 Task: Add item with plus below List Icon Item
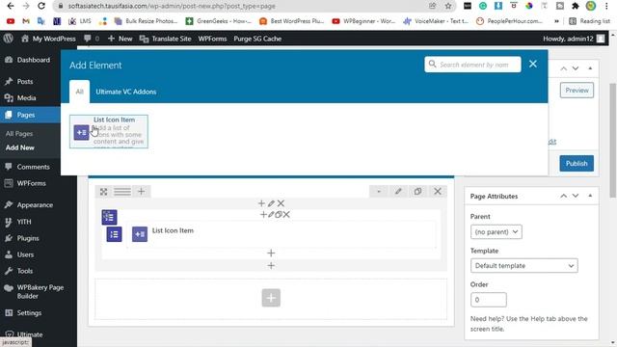pyautogui.click(x=271, y=253)
